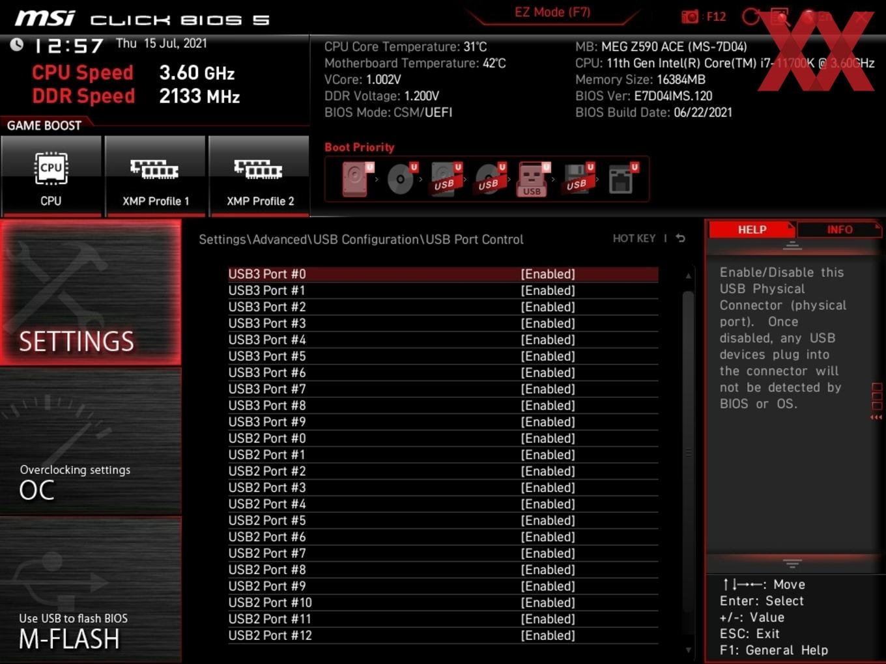
Task: Change the USB2 Port #1 Enabled value
Action: tap(548, 455)
